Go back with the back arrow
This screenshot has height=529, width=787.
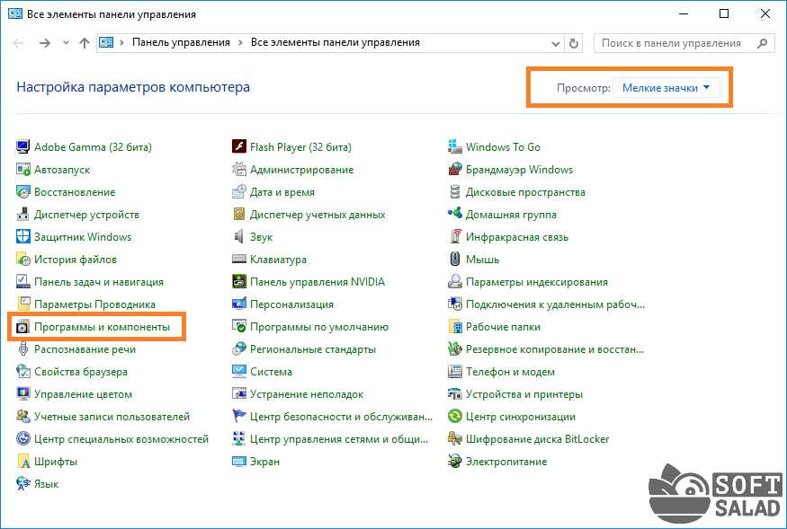point(19,43)
